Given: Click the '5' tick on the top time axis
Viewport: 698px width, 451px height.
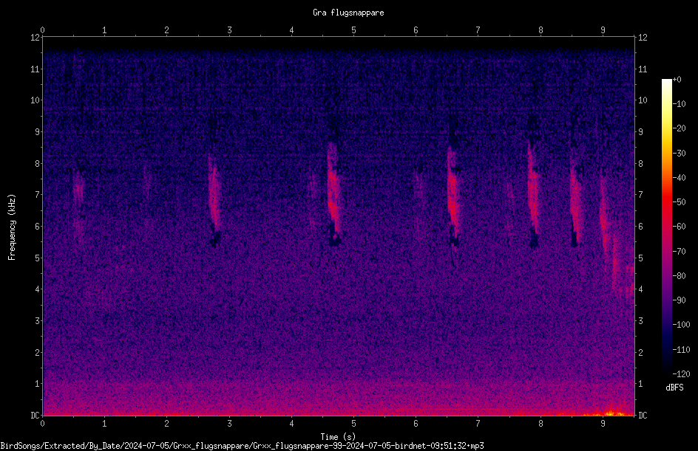Looking at the screenshot, I should (x=354, y=30).
